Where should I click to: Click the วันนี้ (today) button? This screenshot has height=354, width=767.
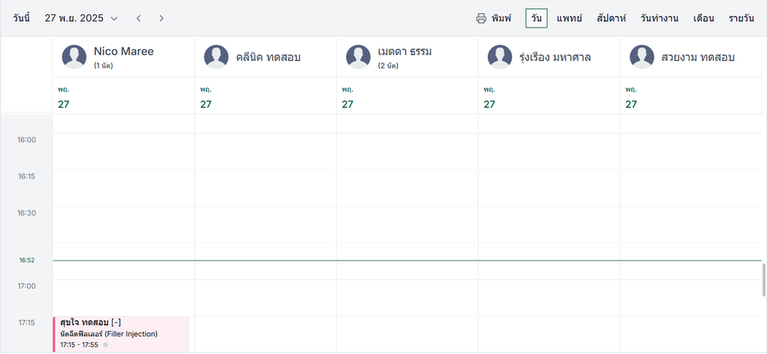21,18
